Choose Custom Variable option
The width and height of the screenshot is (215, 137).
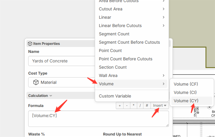click(x=132, y=96)
